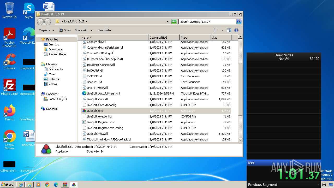Screen dimensions: 334x188
Task: Select ICSharpCode.SharpZipLib.dll file
Action: [x=156, y=59]
